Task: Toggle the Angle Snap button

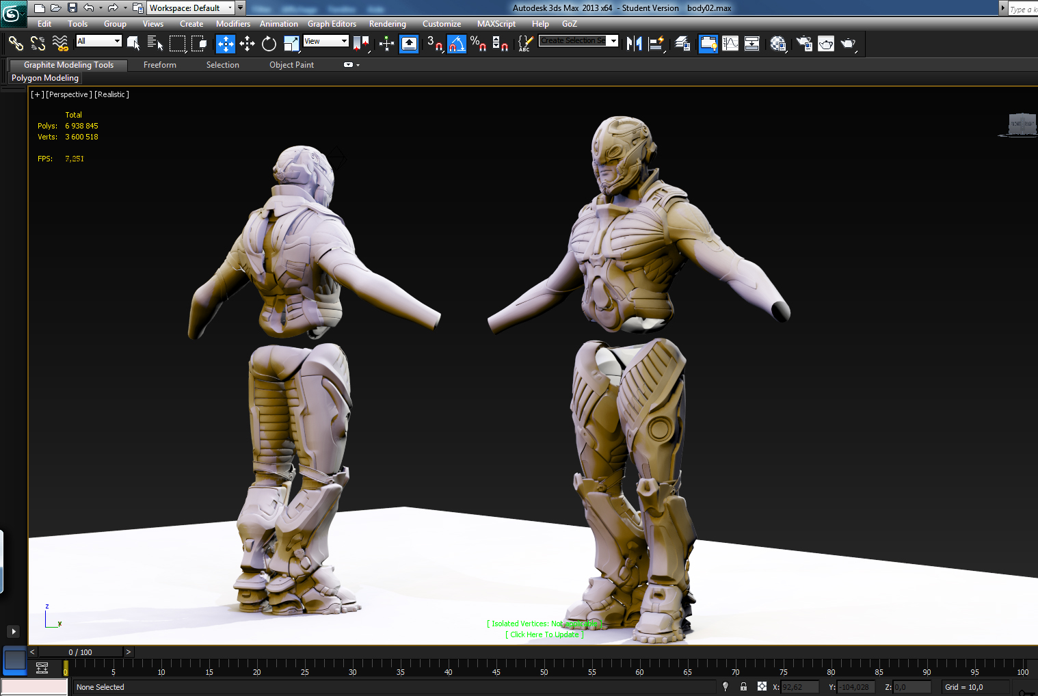Action: pos(456,44)
